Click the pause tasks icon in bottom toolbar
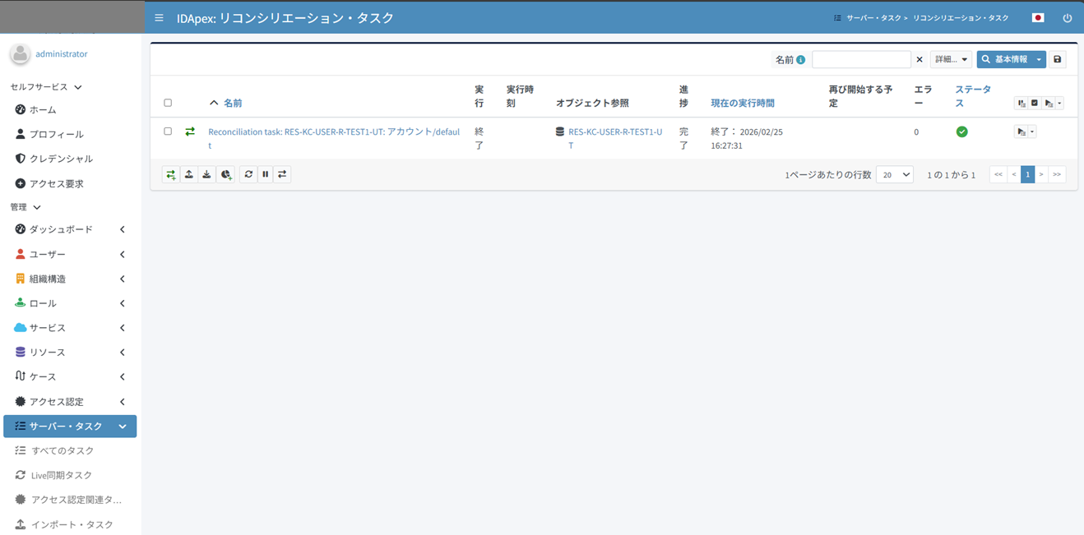 (265, 174)
